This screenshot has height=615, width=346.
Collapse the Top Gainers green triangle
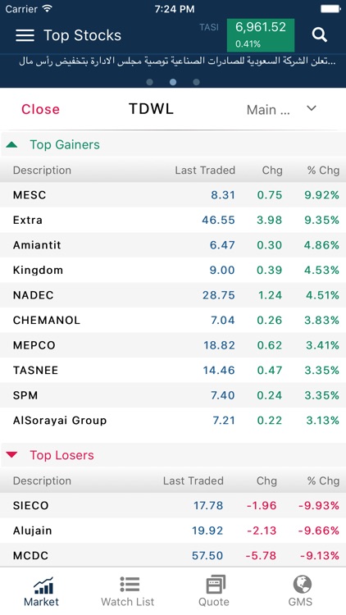pyautogui.click(x=11, y=144)
